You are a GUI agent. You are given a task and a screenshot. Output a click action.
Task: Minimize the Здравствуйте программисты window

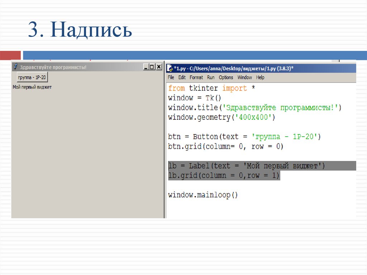pyautogui.click(x=146, y=67)
